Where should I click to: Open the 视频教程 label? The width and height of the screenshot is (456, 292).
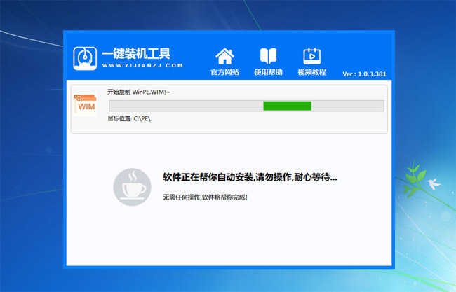(x=311, y=72)
